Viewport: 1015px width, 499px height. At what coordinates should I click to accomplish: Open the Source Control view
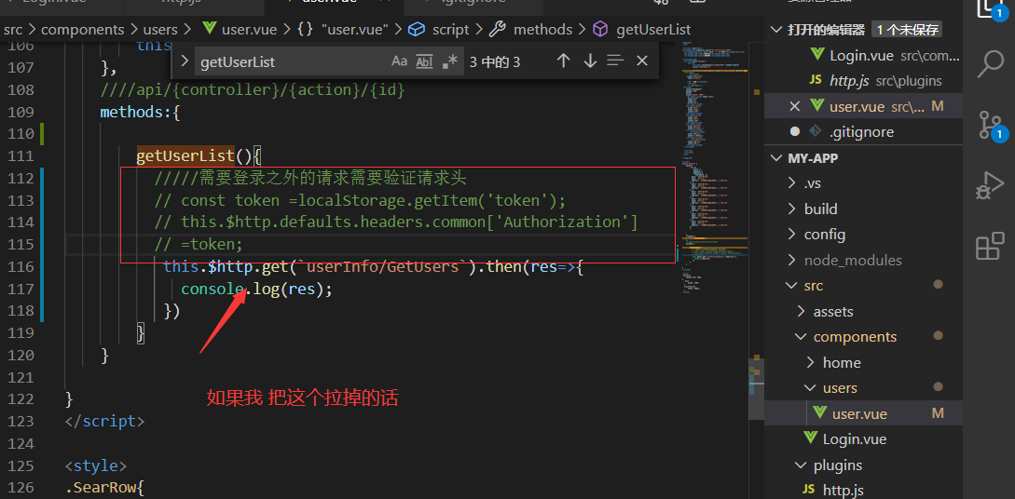click(990, 125)
